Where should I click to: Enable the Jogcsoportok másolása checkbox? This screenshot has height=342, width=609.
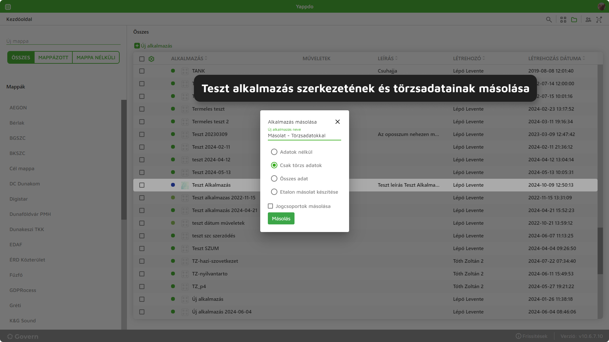(270, 206)
